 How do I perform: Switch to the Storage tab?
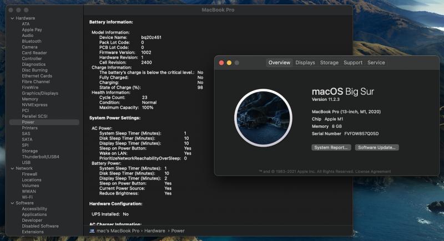click(x=329, y=63)
